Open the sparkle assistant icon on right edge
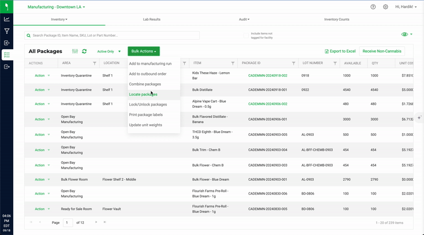Image resolution: width=424 pixels, height=235 pixels. tap(419, 118)
